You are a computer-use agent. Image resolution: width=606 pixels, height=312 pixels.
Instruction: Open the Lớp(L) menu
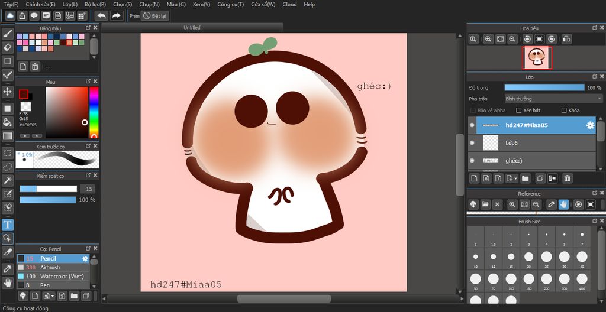point(70,4)
